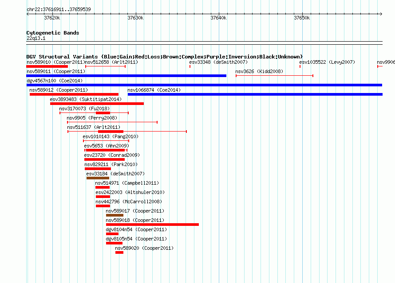Click the 22q13.1 band label
395x283 pixels.
(36, 38)
